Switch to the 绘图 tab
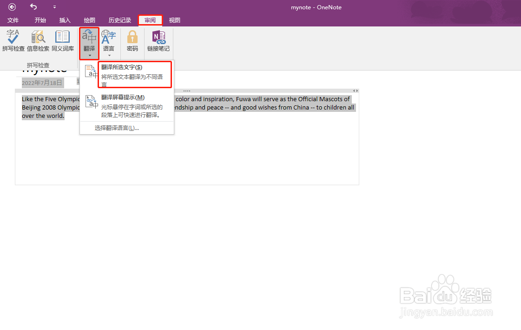Viewport: 521px width, 330px height. click(89, 20)
